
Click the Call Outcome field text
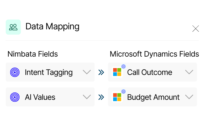coord(150,72)
